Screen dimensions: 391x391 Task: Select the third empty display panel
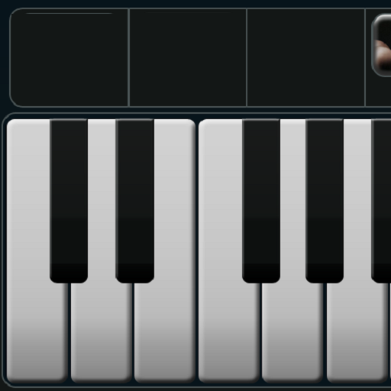click(x=306, y=57)
